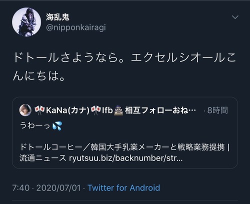Open the Twitter for Android source link

(x=124, y=188)
